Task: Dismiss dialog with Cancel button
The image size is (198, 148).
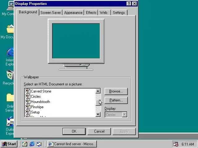Action: (x=99, y=131)
